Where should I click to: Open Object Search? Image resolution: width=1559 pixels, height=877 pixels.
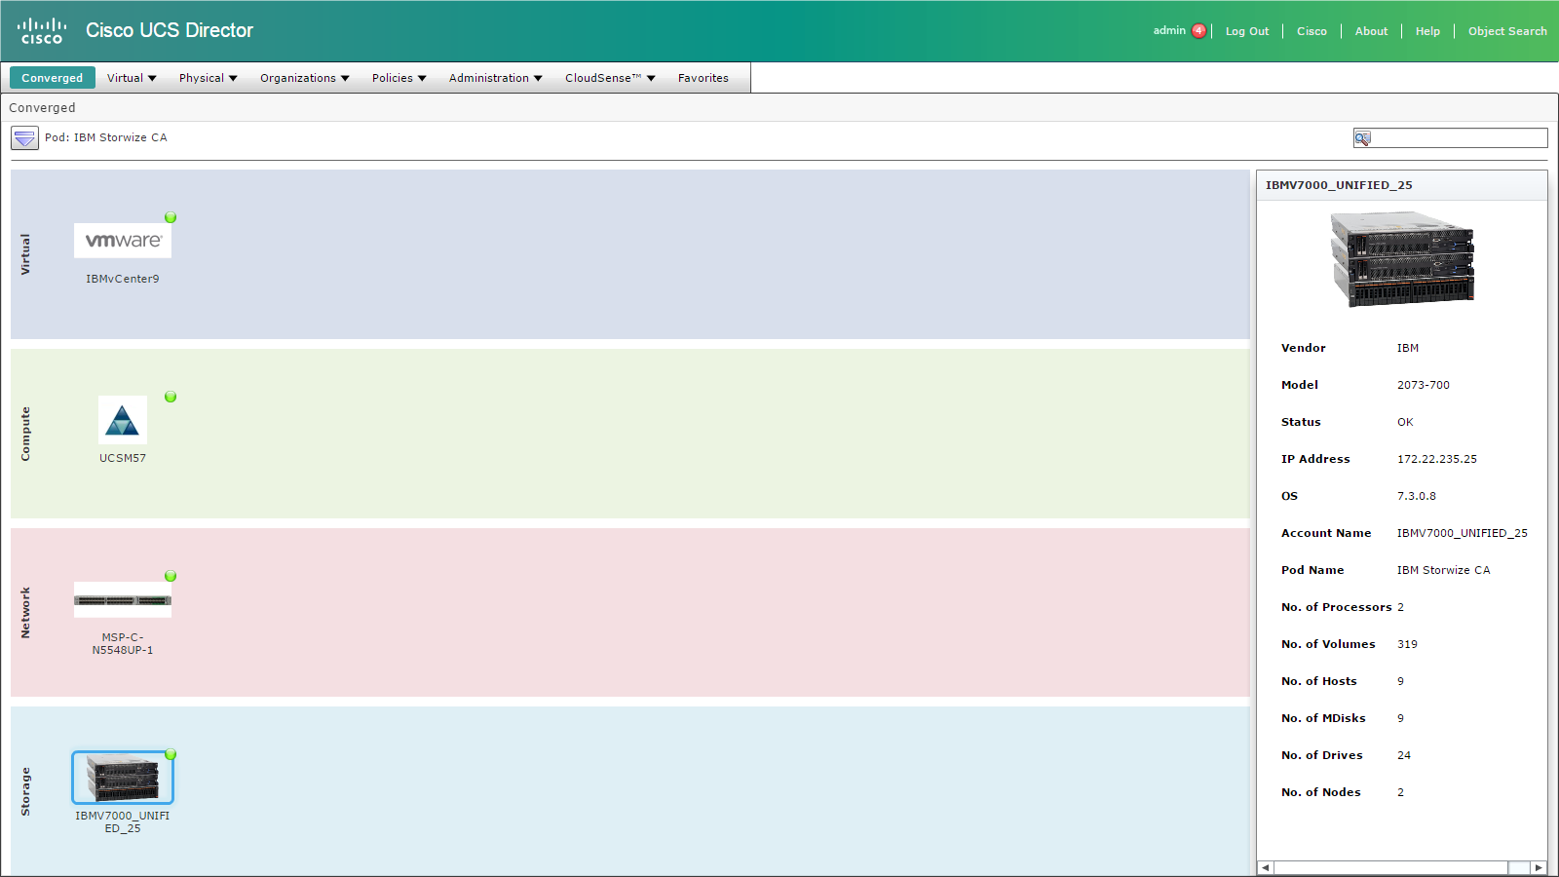[1507, 31]
